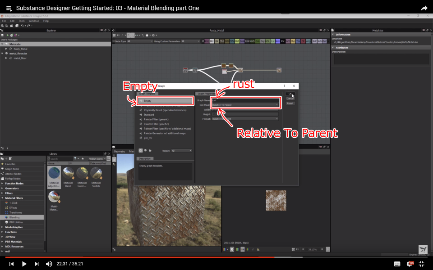This screenshot has height=270, width=433.
Task: Click Reset in the graph dialog
Action: point(290,103)
